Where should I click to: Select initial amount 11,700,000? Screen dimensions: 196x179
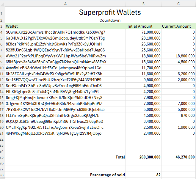click(143, 68)
